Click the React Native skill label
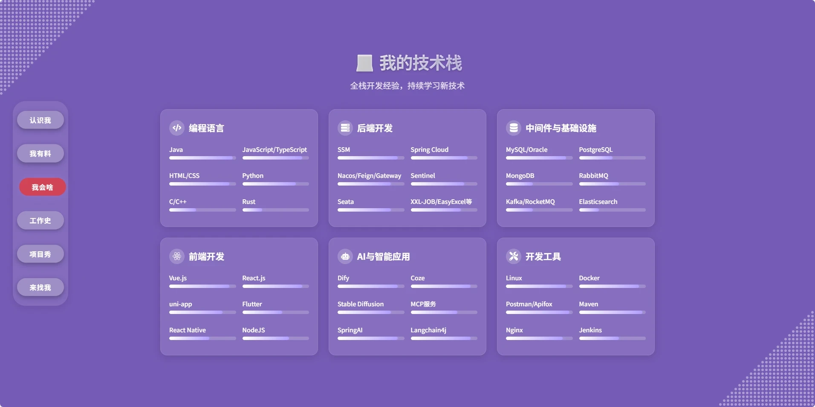This screenshot has height=407, width=815. 187,330
